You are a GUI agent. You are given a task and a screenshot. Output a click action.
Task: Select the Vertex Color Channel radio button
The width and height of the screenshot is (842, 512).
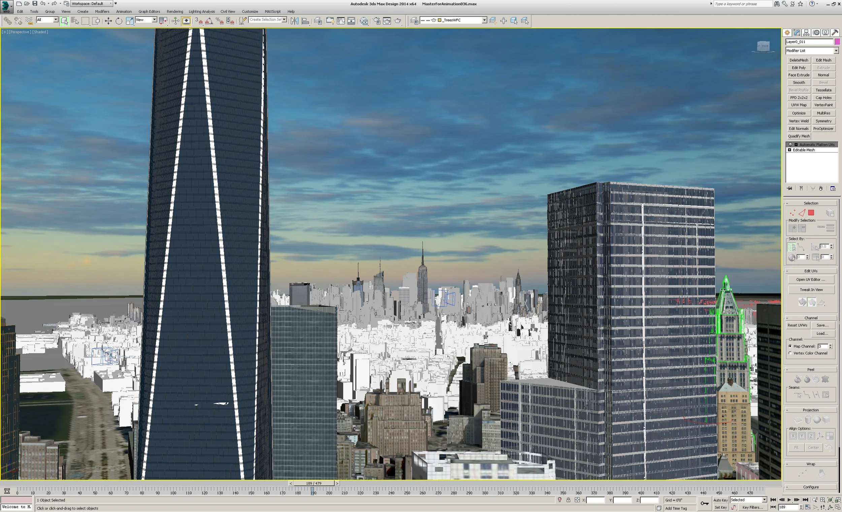(790, 353)
